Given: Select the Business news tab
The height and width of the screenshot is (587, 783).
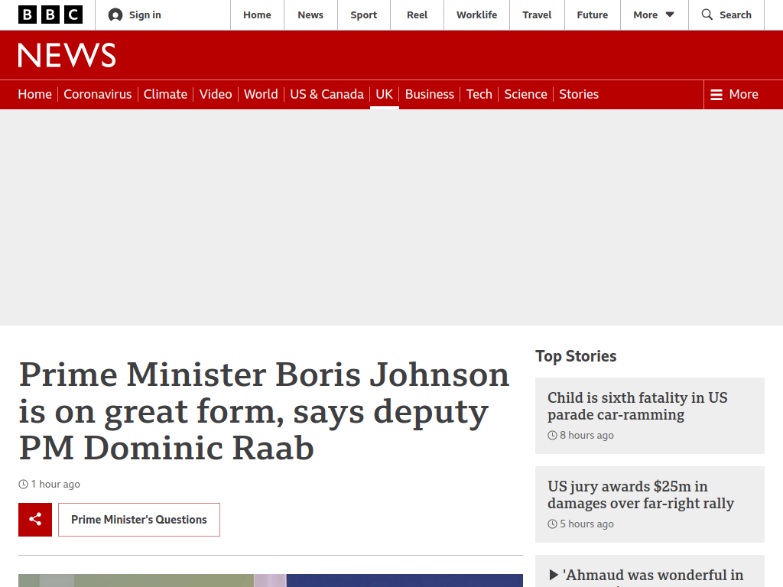Looking at the screenshot, I should tap(430, 94).
